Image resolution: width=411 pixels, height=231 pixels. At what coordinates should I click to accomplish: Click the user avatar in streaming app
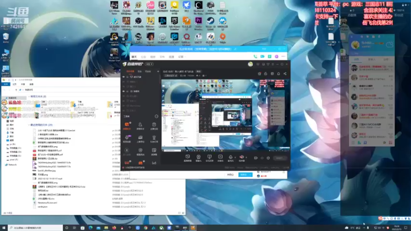click(250, 64)
